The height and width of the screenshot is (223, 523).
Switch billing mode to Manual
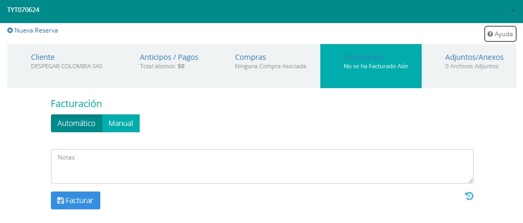(121, 123)
